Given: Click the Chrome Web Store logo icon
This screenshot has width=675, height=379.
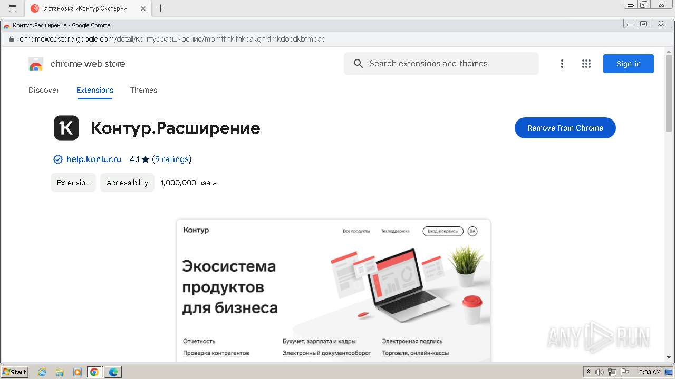Looking at the screenshot, I should point(36,64).
